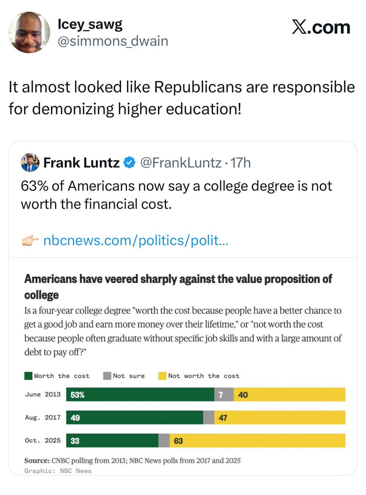The height and width of the screenshot is (495, 366).
Task: Click Frank Luntz's blue verified badge
Action: 130,162
